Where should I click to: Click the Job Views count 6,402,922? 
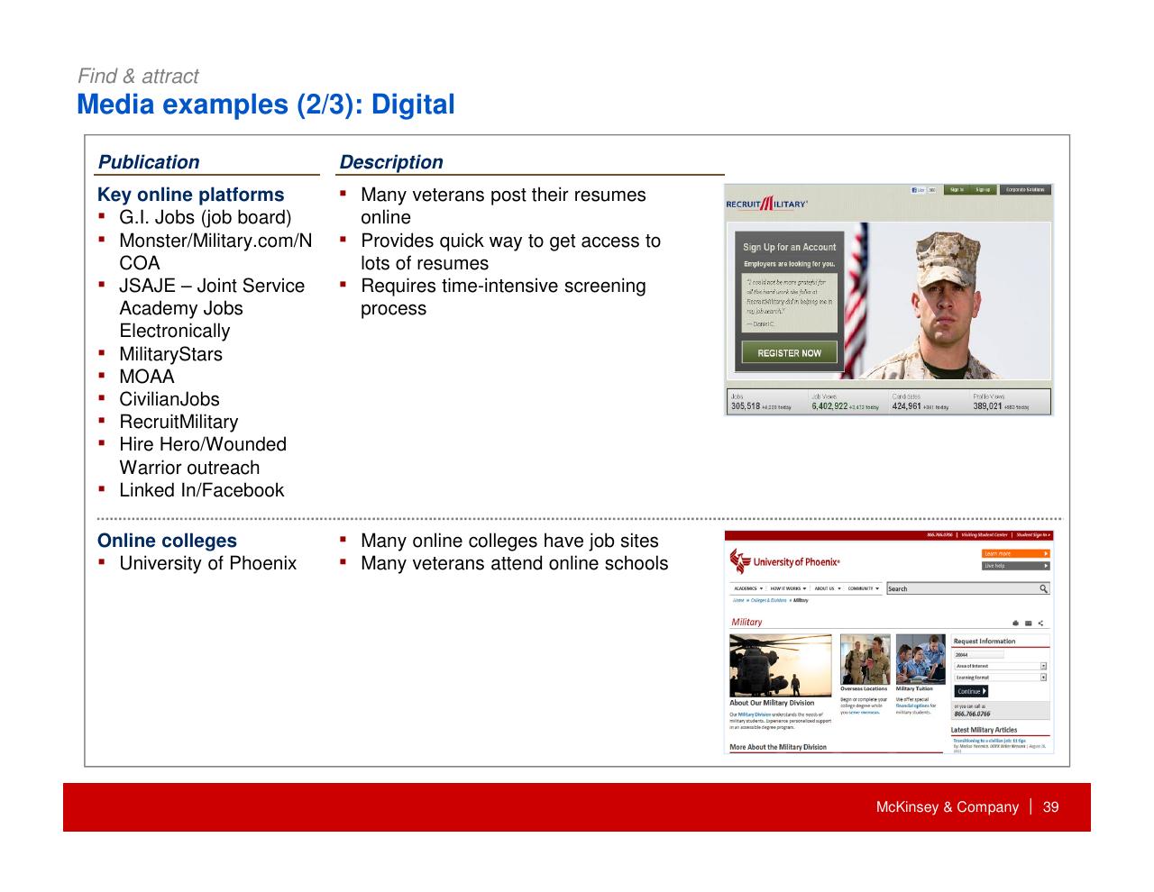829,406
